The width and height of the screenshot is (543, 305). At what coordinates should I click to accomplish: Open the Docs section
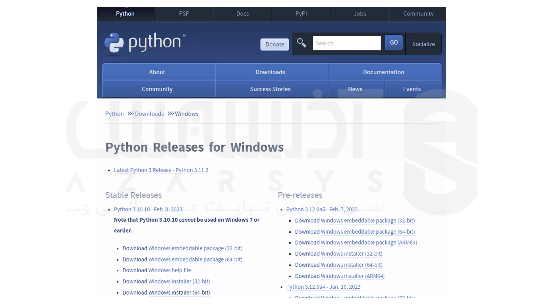(242, 14)
